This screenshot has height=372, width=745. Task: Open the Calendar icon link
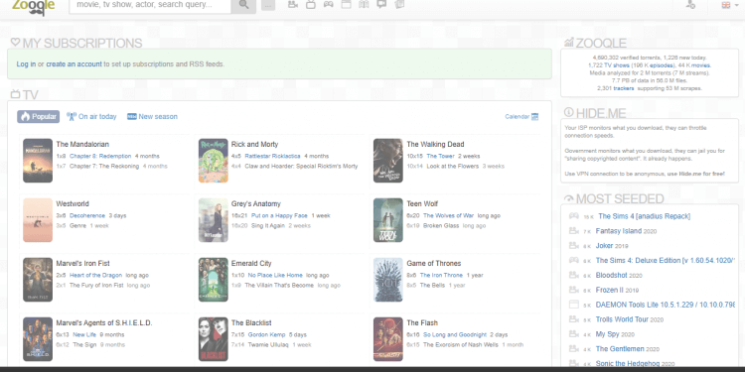tap(535, 117)
